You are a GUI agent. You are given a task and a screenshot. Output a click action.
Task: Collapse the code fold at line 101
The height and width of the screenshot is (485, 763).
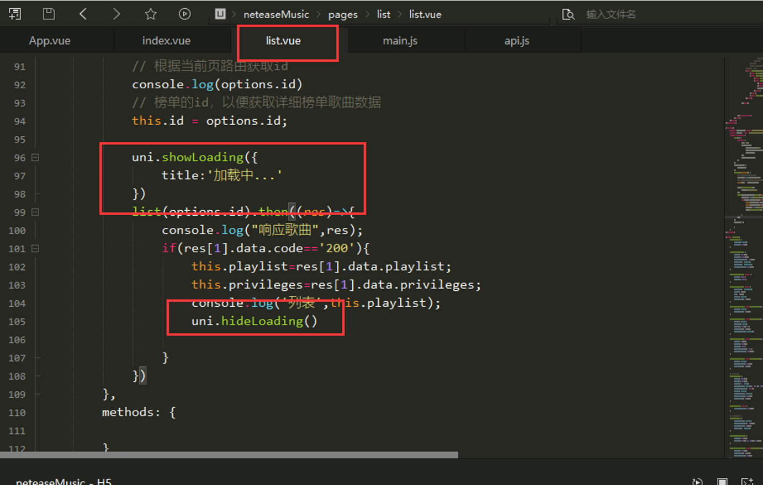point(35,248)
